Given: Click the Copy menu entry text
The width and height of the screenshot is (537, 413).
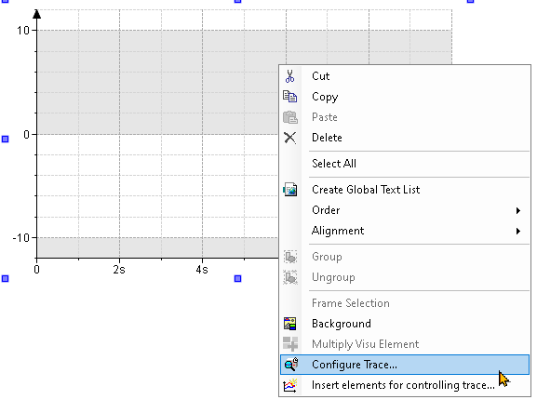Looking at the screenshot, I should (x=325, y=97).
